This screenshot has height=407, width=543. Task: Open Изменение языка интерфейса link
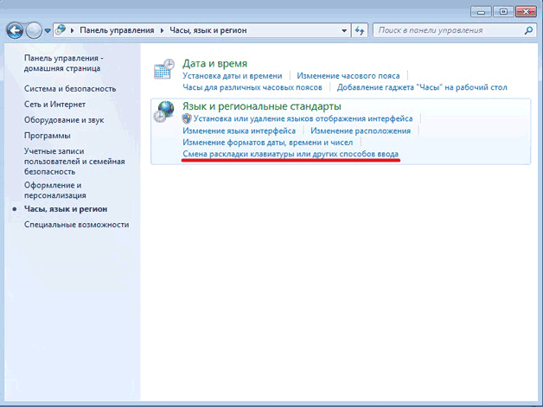pos(239,130)
